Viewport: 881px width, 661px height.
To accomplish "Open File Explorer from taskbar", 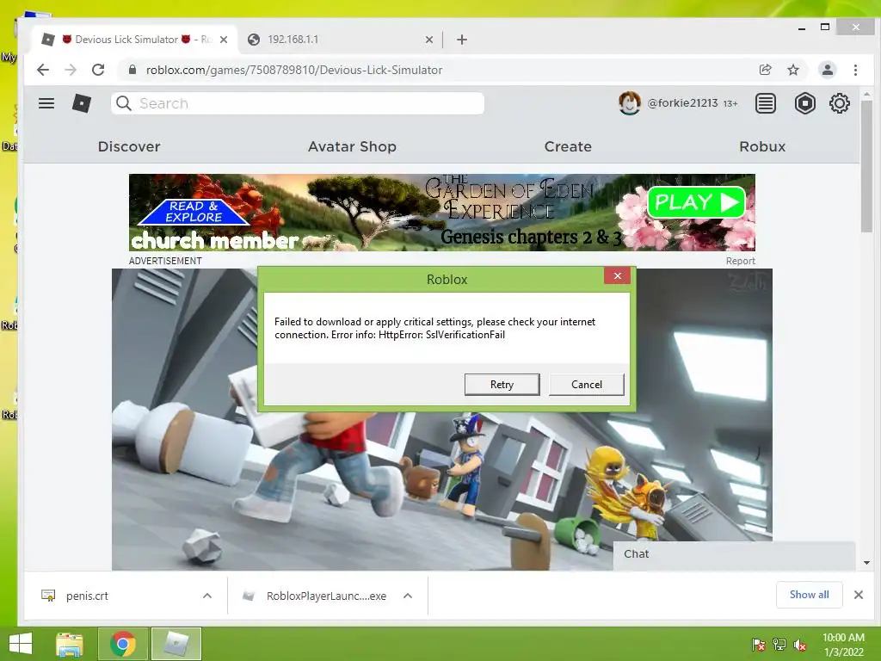I will pos(70,644).
